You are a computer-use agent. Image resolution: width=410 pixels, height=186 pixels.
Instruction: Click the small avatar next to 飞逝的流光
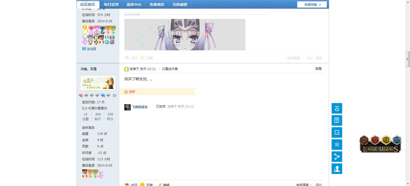click(128, 107)
